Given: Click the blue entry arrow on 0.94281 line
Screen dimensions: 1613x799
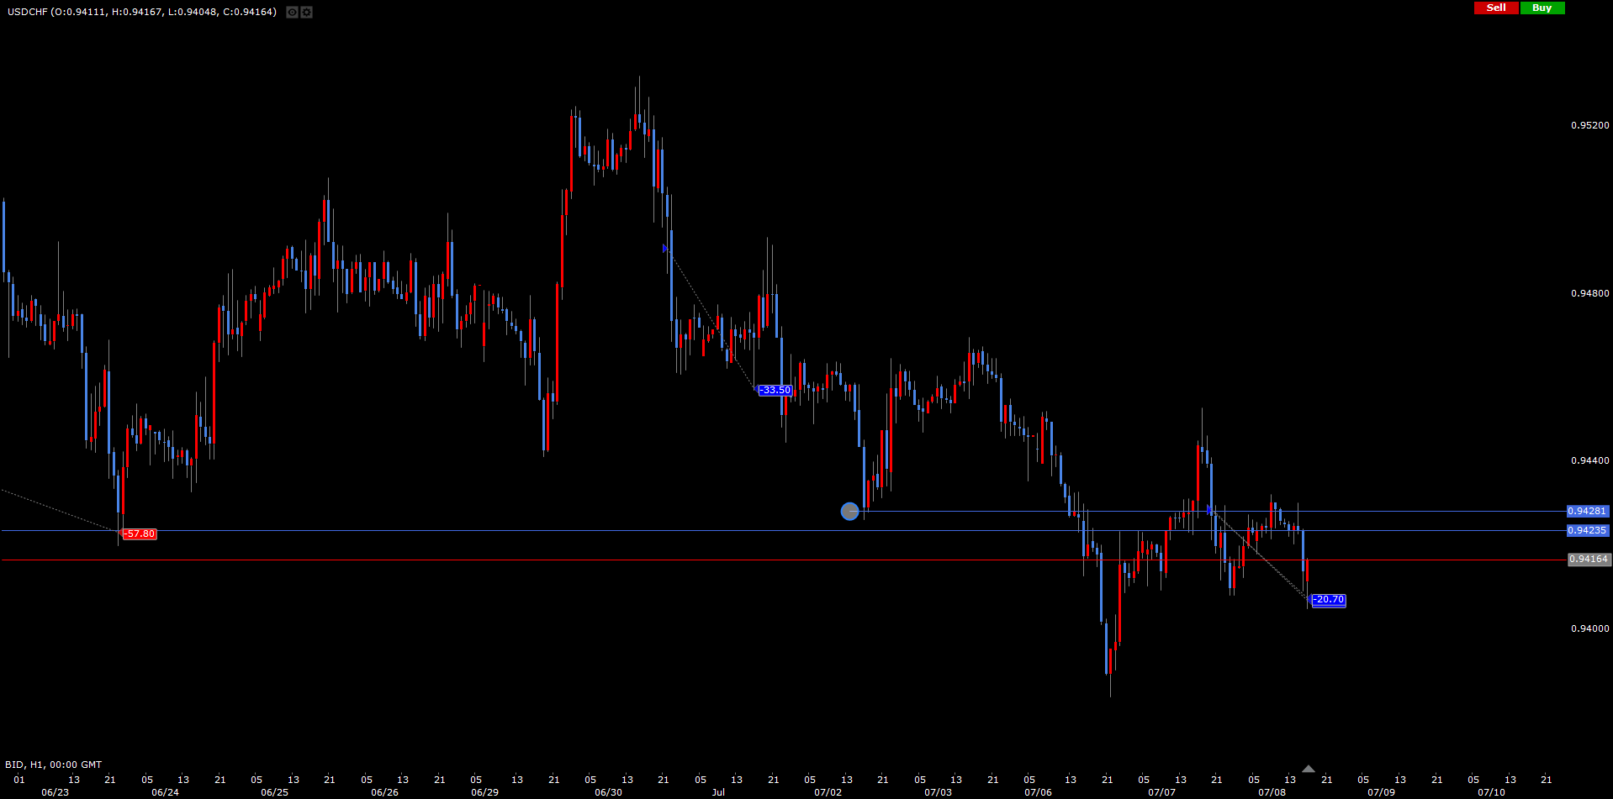Looking at the screenshot, I should pos(1210,510).
